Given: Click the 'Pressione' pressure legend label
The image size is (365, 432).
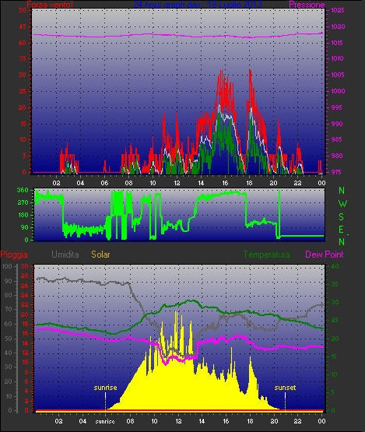Looking at the screenshot, I should coord(307,5).
